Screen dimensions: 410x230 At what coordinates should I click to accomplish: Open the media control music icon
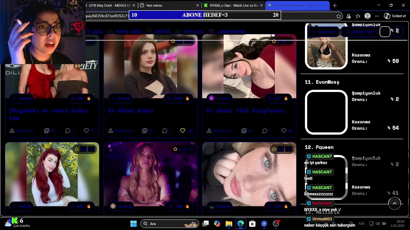pyautogui.click(x=348, y=16)
